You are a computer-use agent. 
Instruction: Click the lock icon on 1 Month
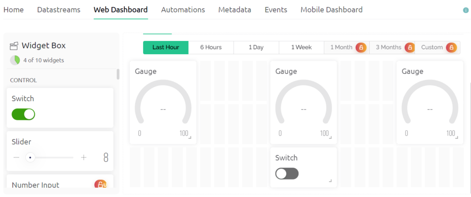click(361, 47)
